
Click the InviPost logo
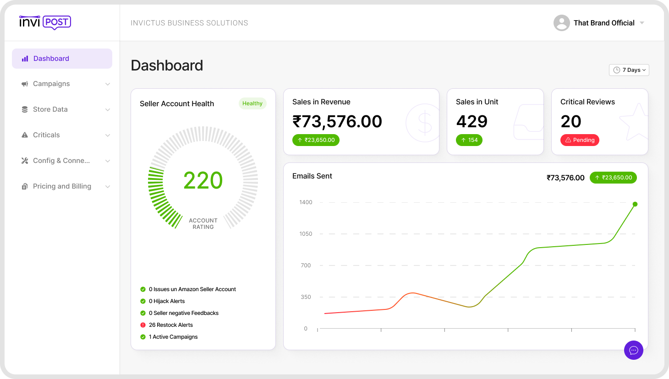45,22
